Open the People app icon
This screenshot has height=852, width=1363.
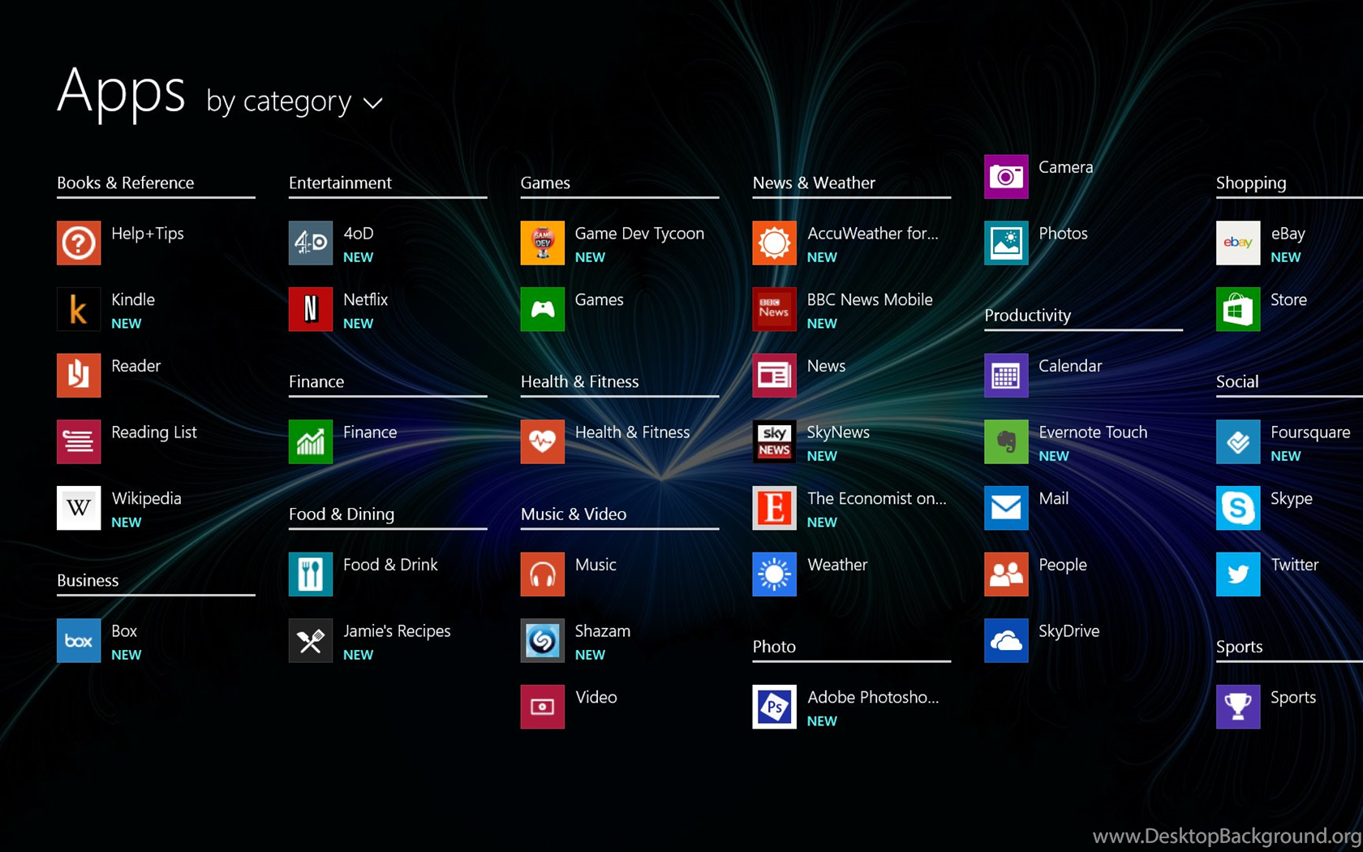click(x=1007, y=574)
